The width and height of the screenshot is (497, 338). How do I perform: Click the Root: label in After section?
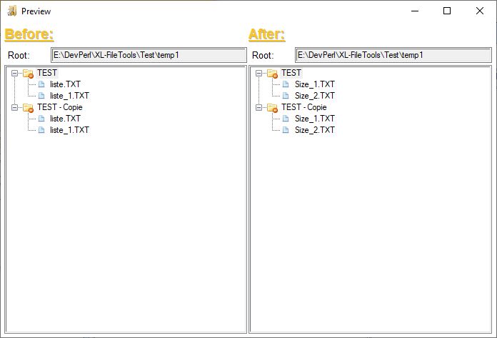pyautogui.click(x=263, y=56)
